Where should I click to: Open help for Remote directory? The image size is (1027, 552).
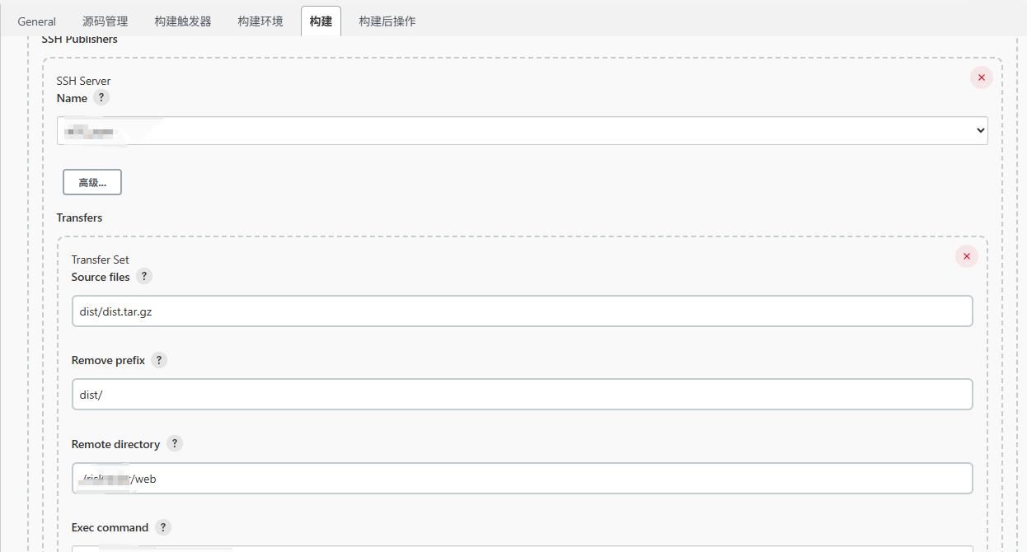(x=174, y=443)
